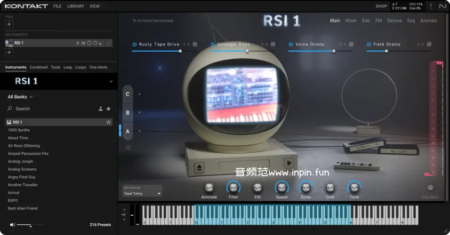
Task: Mute the RSI 1 instrument
Action: click(x=83, y=43)
